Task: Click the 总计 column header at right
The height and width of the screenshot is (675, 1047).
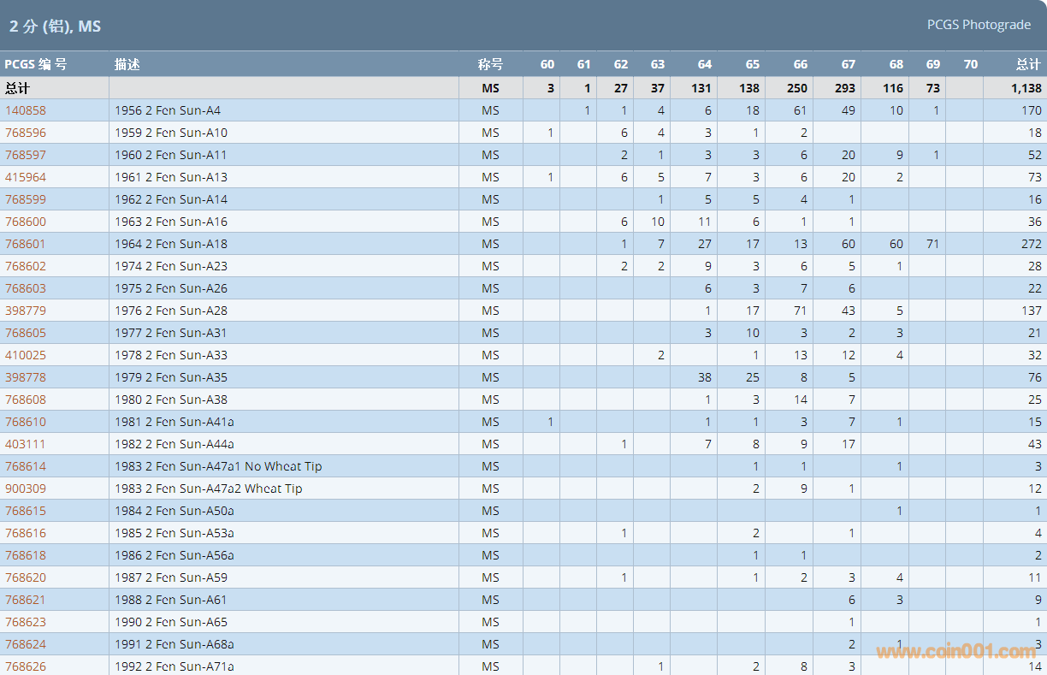Action: [x=1028, y=64]
